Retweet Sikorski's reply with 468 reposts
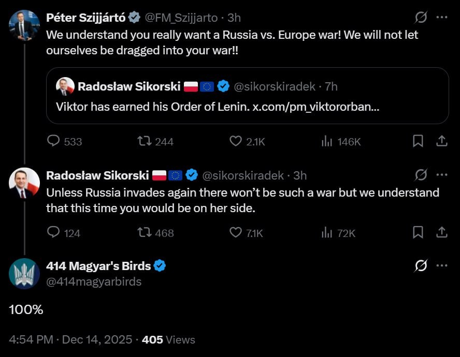This screenshot has height=357, width=460. [143, 233]
